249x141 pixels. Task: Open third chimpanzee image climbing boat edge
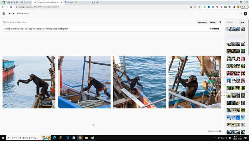(x=139, y=82)
